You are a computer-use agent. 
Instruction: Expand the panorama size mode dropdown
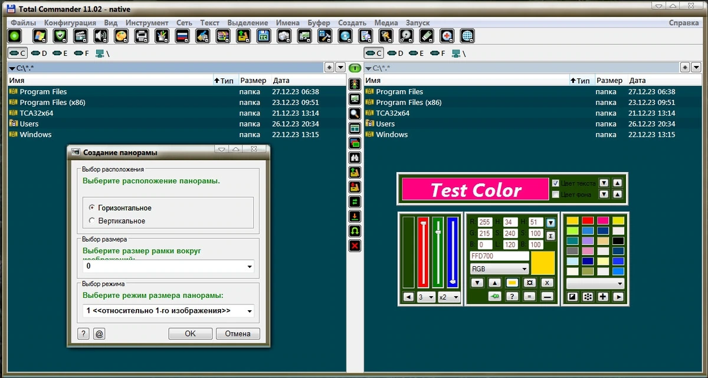click(169, 310)
